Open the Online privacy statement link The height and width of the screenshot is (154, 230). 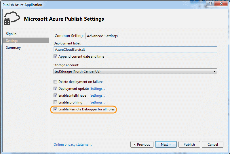coord(73,145)
